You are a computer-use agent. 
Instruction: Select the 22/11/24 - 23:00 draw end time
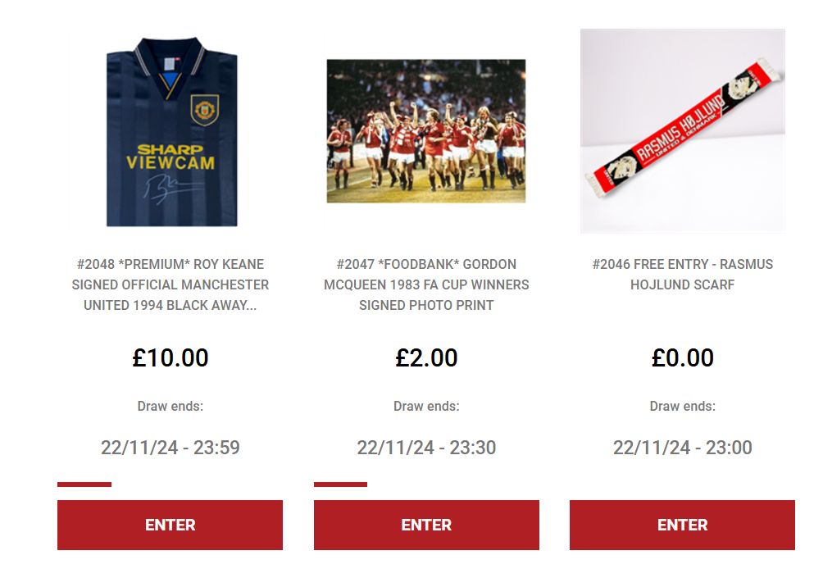pos(682,448)
